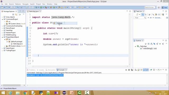Image resolution: width=169 pixels, height=95 pixels.
Task: Open the Source menu
Action: 11,4
